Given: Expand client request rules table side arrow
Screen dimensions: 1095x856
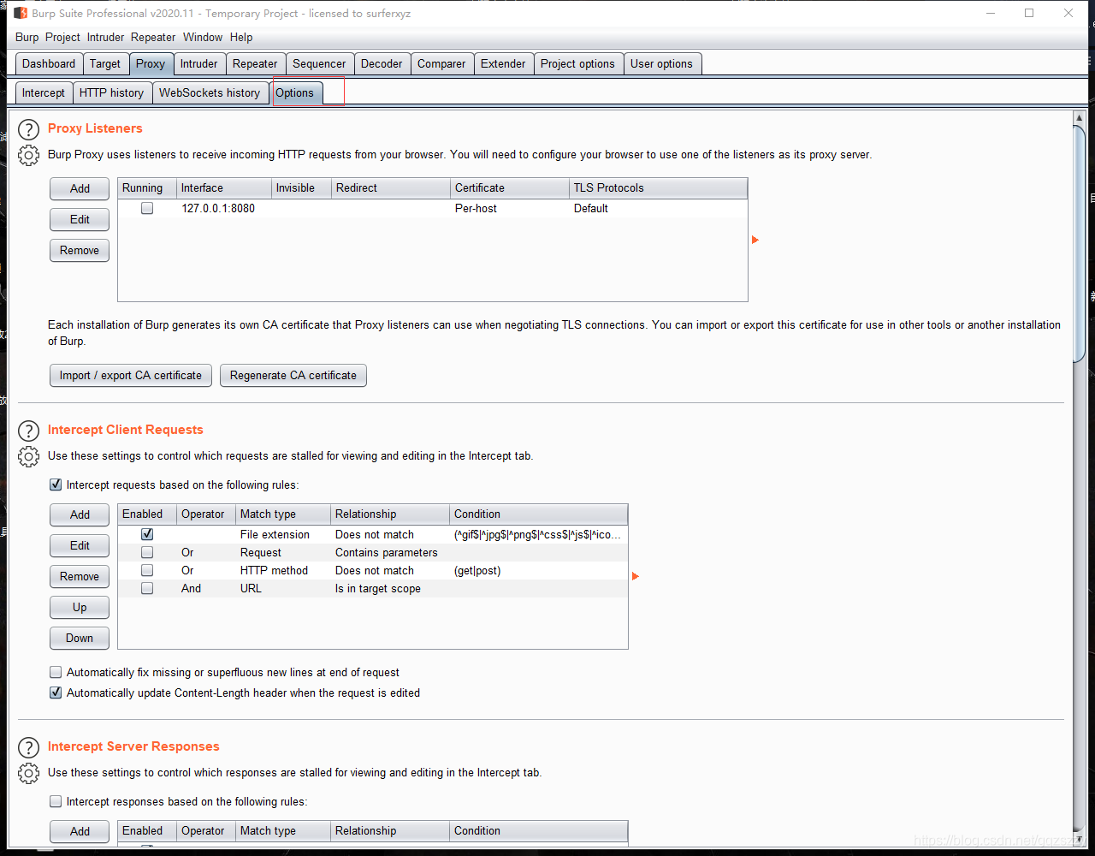Looking at the screenshot, I should pyautogui.click(x=636, y=576).
